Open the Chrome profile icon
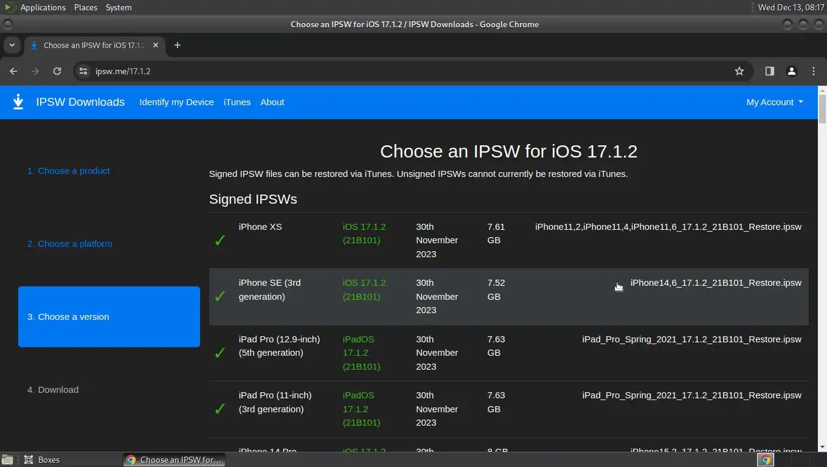 (x=792, y=71)
